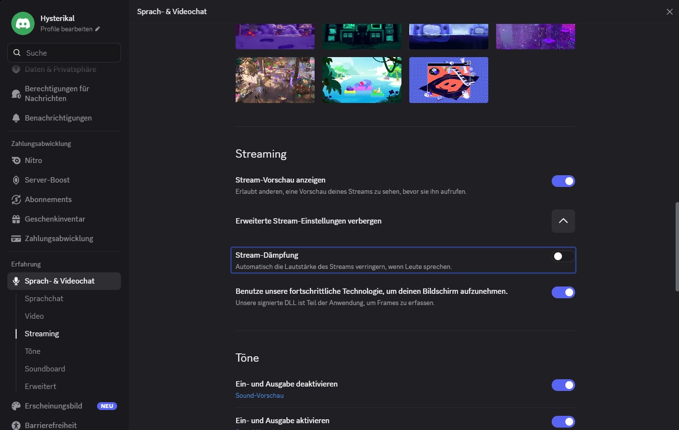
Task: Click the Zahlungsabwicklung credit card icon
Action: 16,239
